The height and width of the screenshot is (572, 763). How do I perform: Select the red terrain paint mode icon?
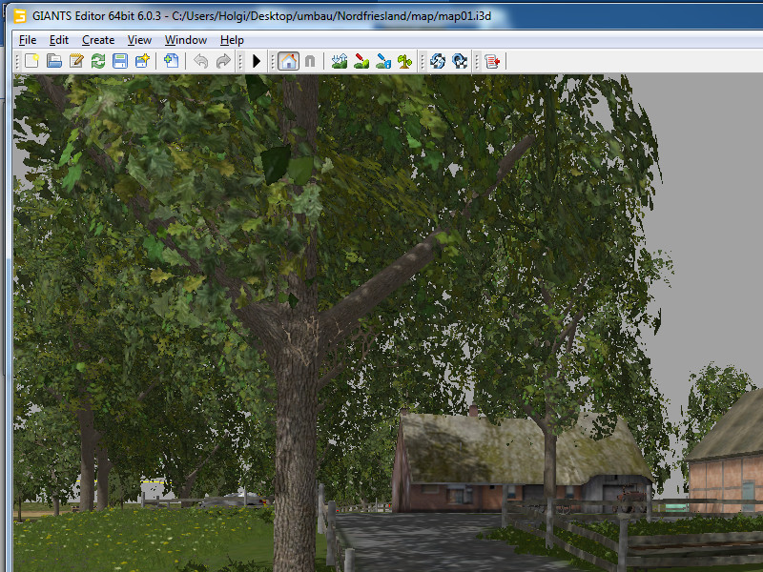coord(361,61)
